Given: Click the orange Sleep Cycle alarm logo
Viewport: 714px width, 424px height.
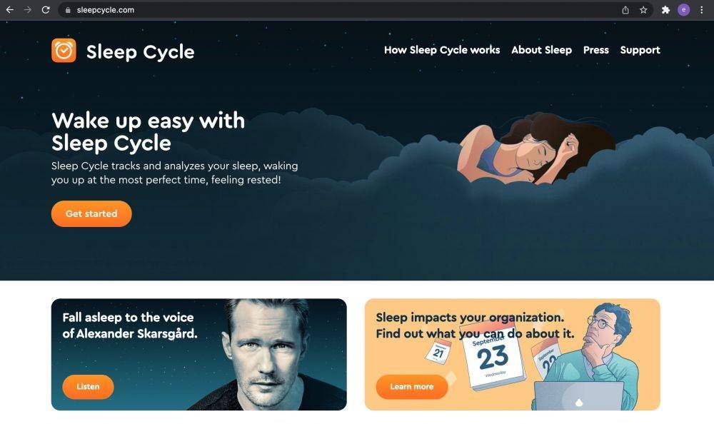Looking at the screenshot, I should coord(64,51).
